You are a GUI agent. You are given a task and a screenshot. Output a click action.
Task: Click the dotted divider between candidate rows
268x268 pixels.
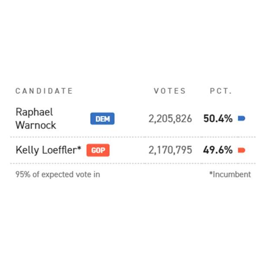133,137
